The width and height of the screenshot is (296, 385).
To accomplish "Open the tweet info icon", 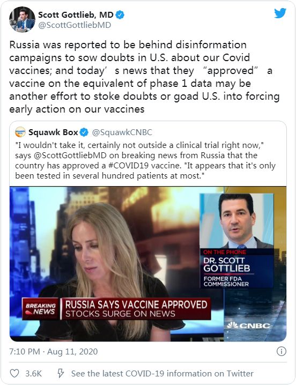I will tap(282, 351).
